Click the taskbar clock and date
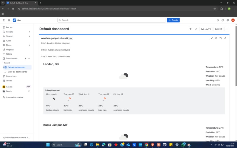This screenshot has width=237, height=148. 230,145
